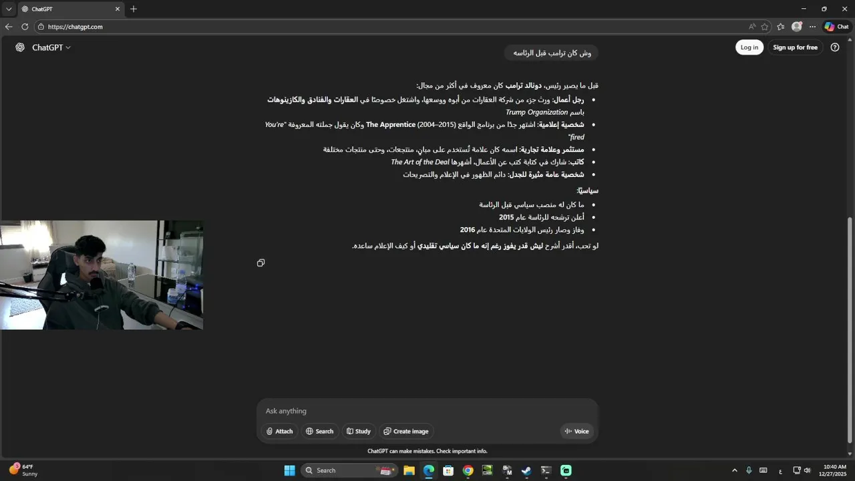Click the webcam overlay thumbnail
Viewport: 855px width, 481px height.
tap(102, 275)
